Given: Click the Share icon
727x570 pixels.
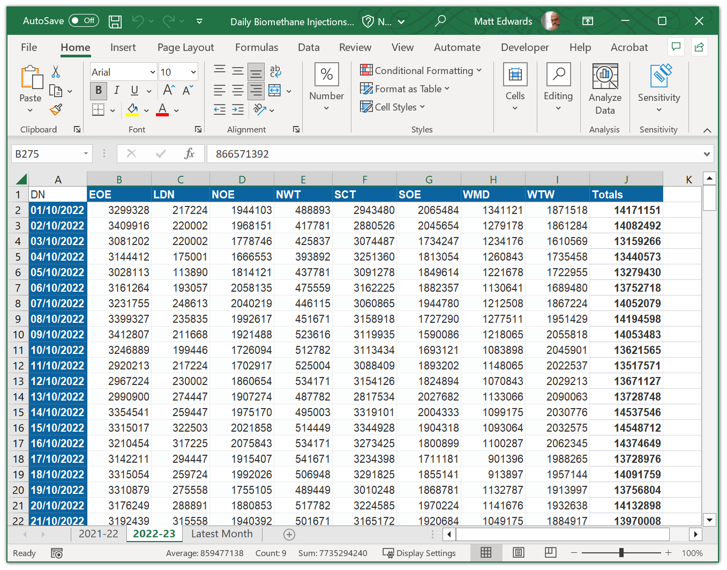Looking at the screenshot, I should click(699, 47).
